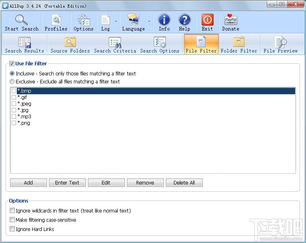Image resolution: width=306 pixels, height=243 pixels.
Task: Select the Exclusive filter radio button
Action: coord(12,81)
